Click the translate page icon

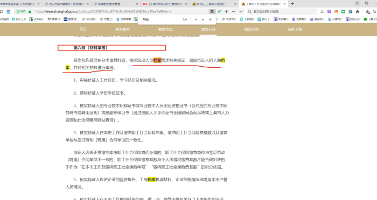(220, 11)
